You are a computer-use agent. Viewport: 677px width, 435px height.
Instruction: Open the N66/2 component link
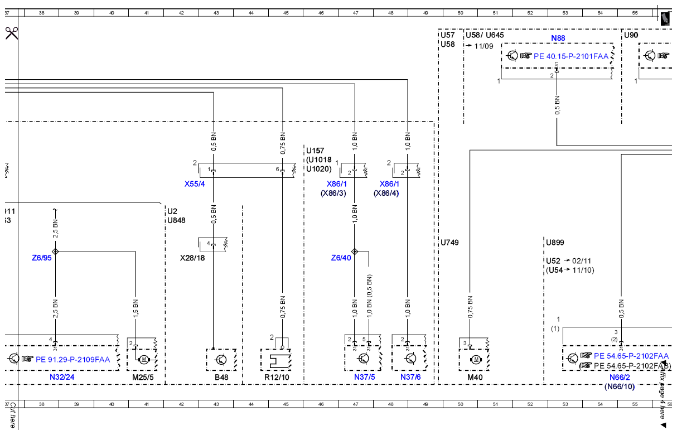click(x=619, y=377)
